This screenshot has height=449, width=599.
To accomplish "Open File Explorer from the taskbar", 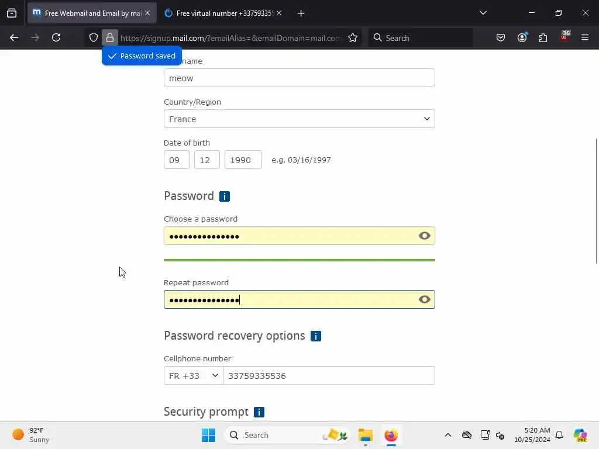I will click(x=365, y=435).
